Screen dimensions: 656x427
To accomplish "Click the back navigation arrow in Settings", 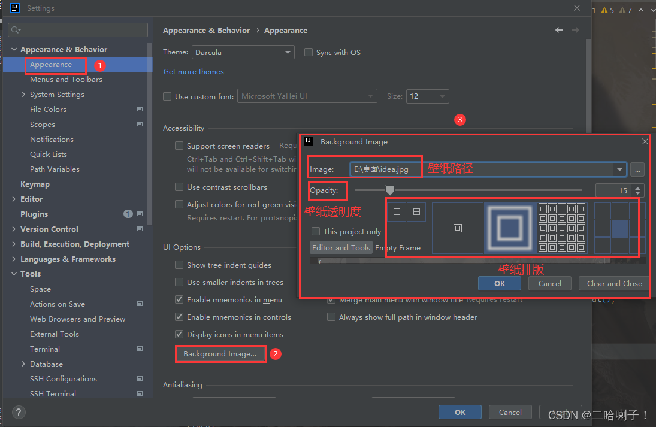I will point(559,30).
